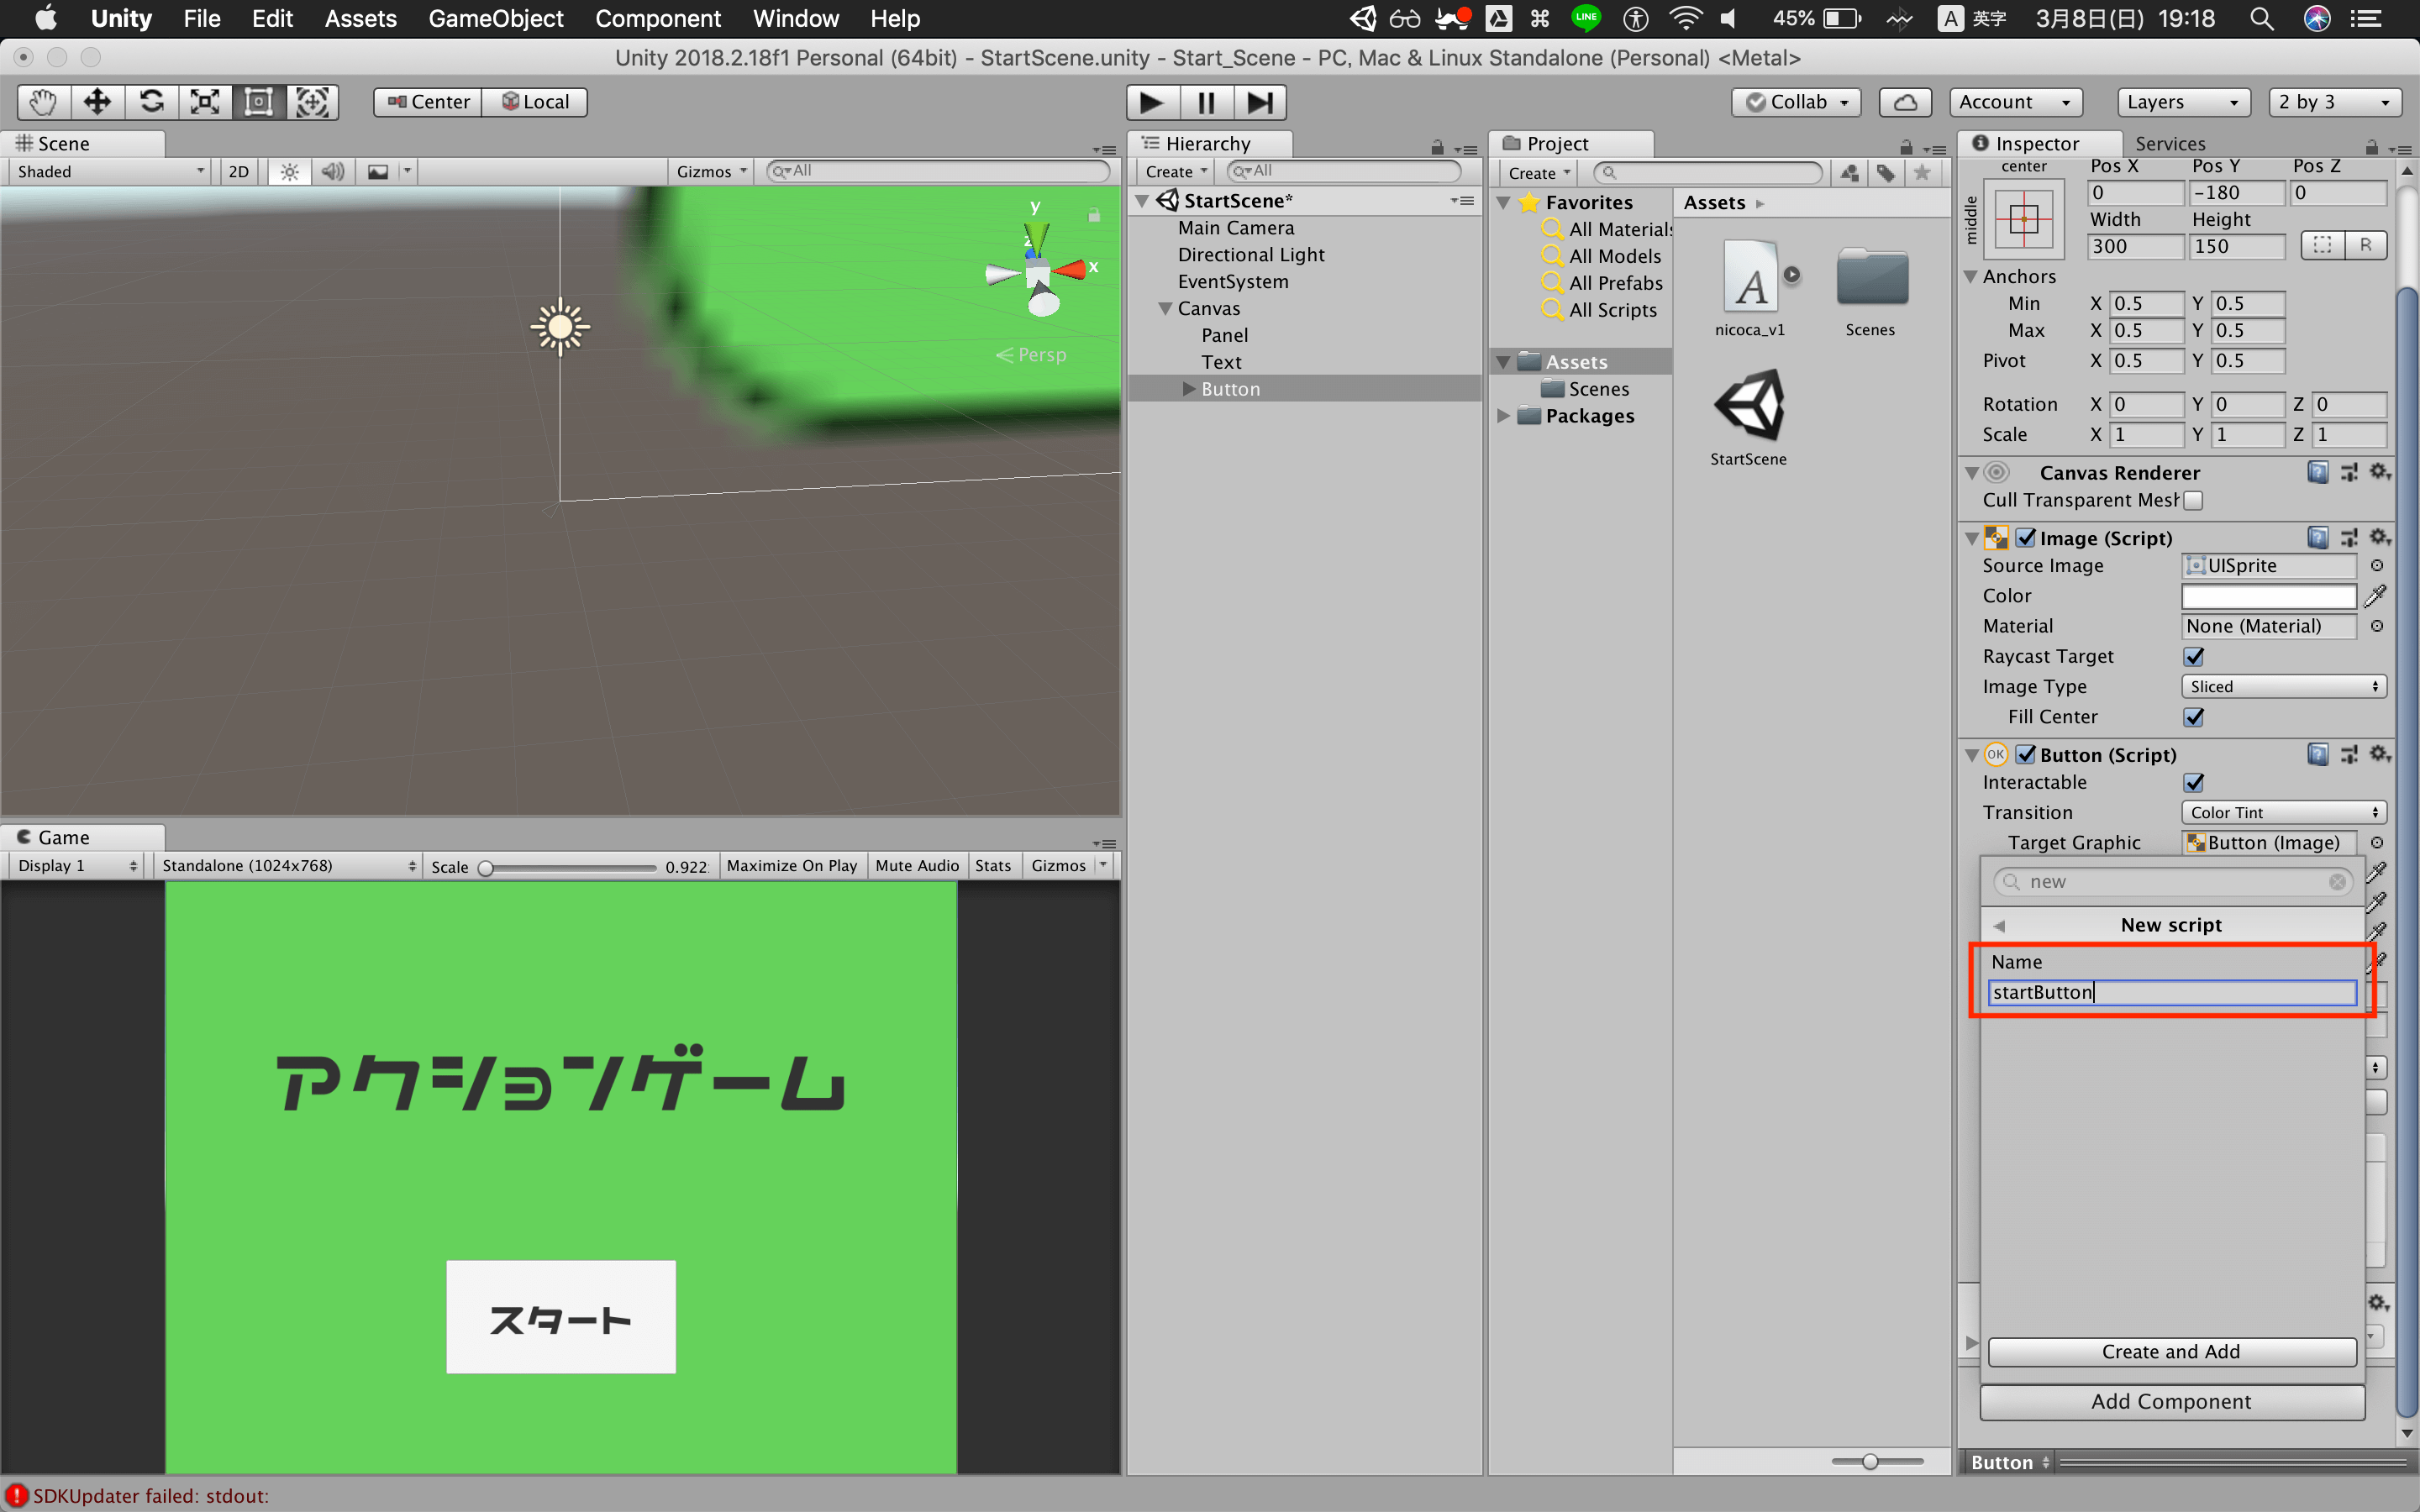Open the Component menu

(657, 19)
